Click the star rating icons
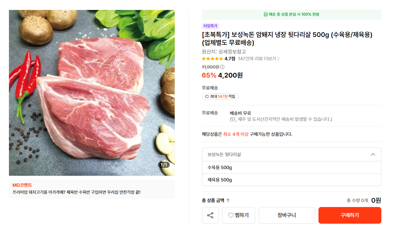 [x=212, y=59]
